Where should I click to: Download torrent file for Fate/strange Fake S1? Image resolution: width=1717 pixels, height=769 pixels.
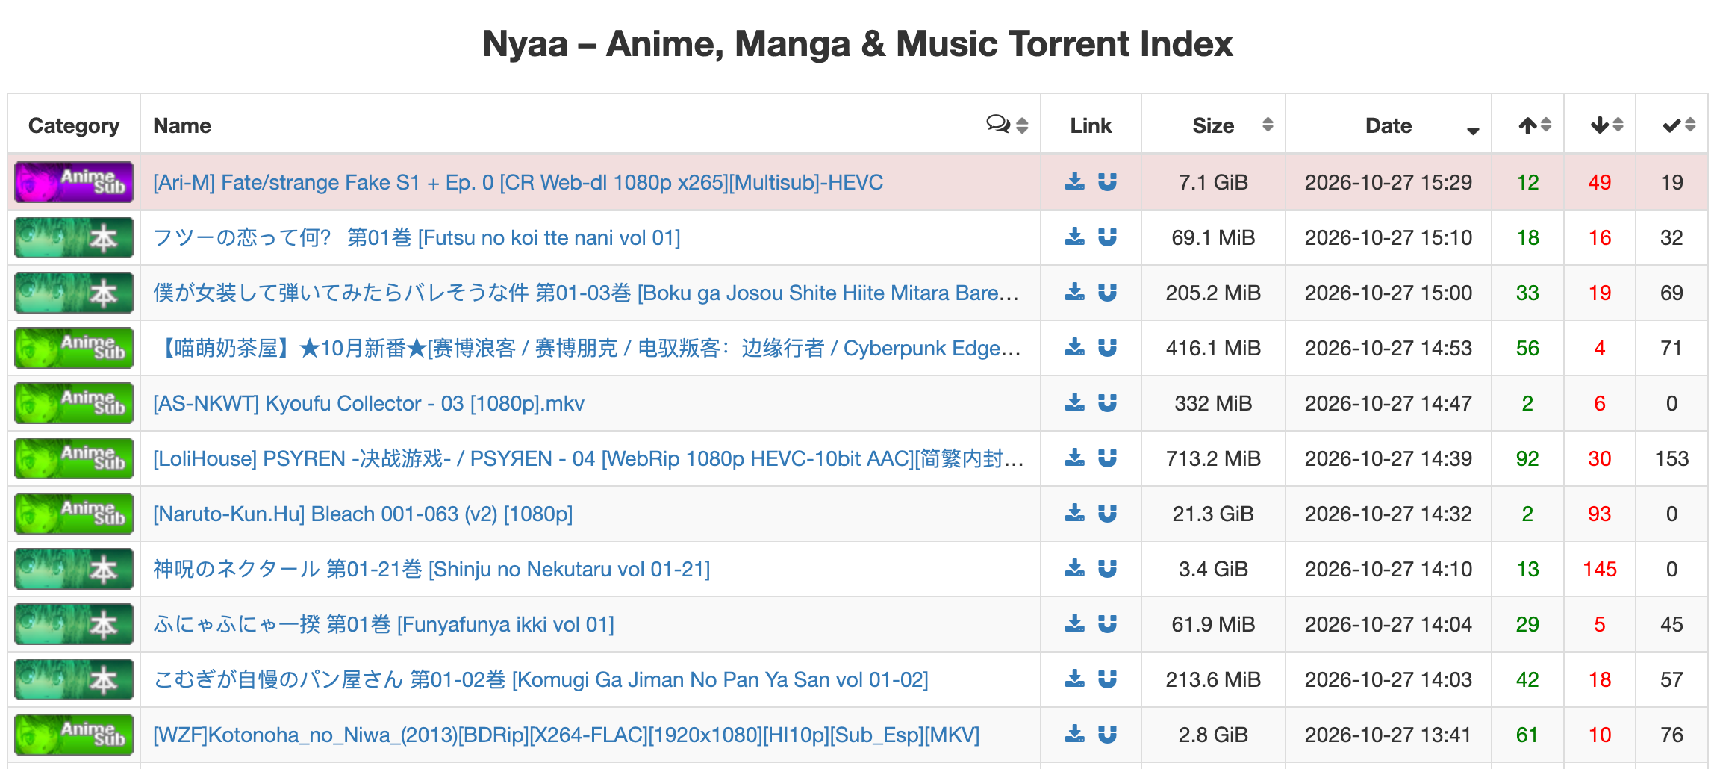click(x=1074, y=182)
